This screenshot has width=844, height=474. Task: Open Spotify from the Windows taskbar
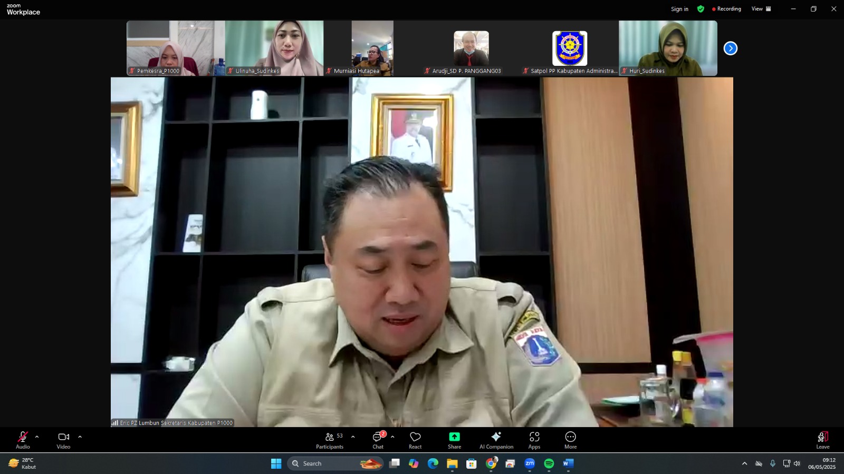click(549, 463)
